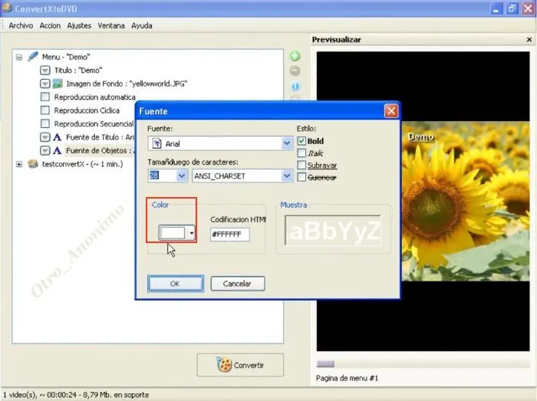This screenshot has width=537, height=401.
Task: Click the white color swatch
Action: [173, 233]
